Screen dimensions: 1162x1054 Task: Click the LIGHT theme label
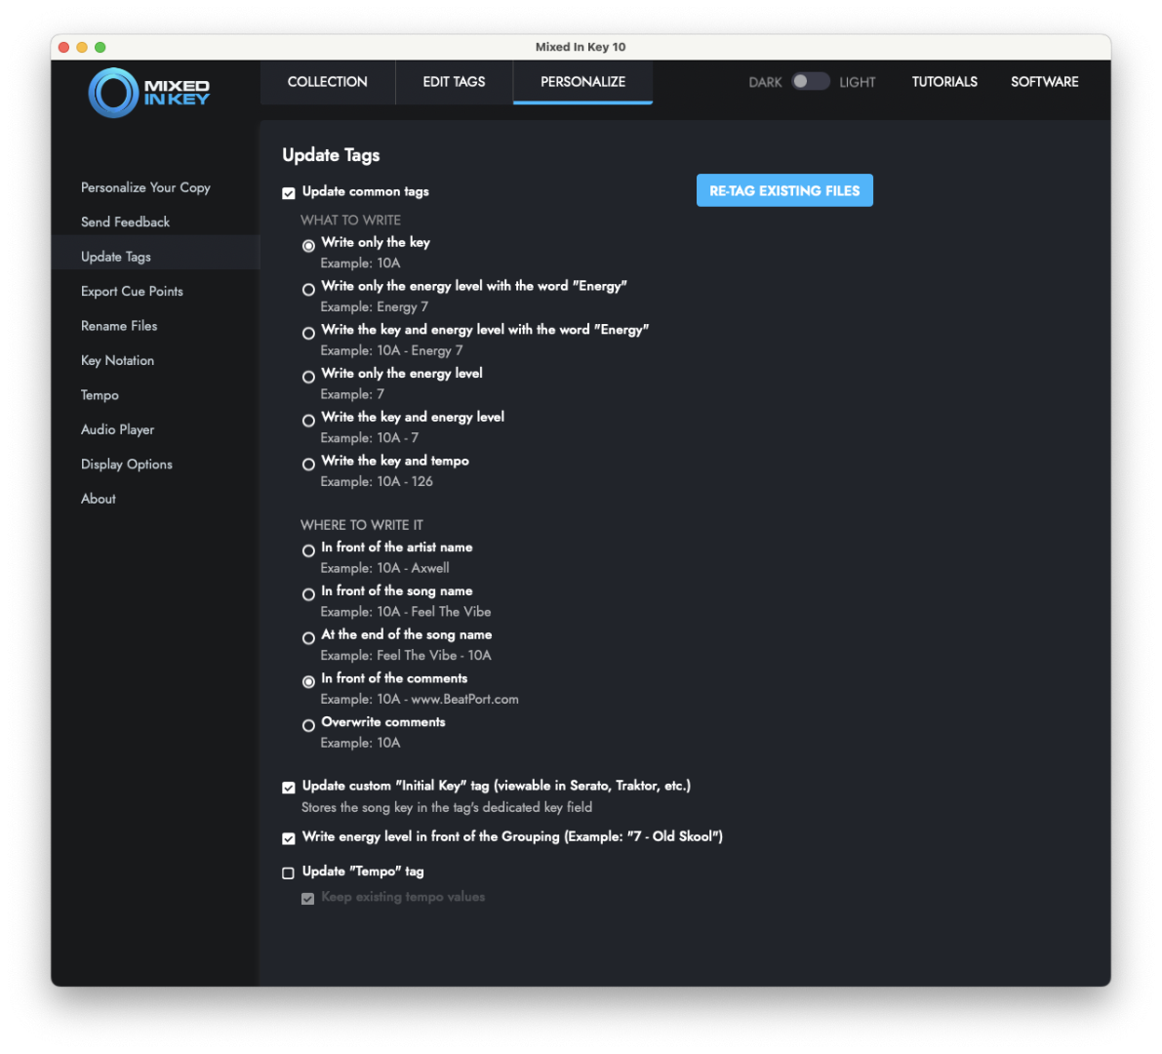click(857, 82)
